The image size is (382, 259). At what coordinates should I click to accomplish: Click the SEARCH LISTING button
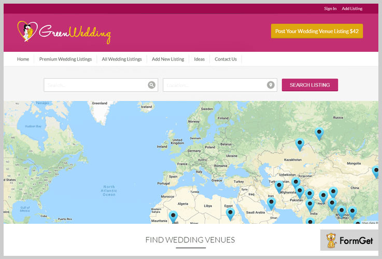coord(310,85)
